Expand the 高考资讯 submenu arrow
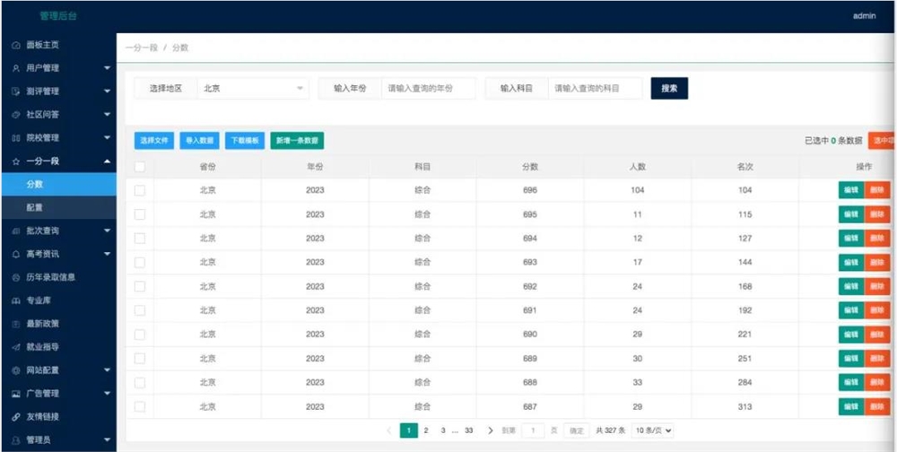Viewport: 897px width, 452px height. (107, 254)
